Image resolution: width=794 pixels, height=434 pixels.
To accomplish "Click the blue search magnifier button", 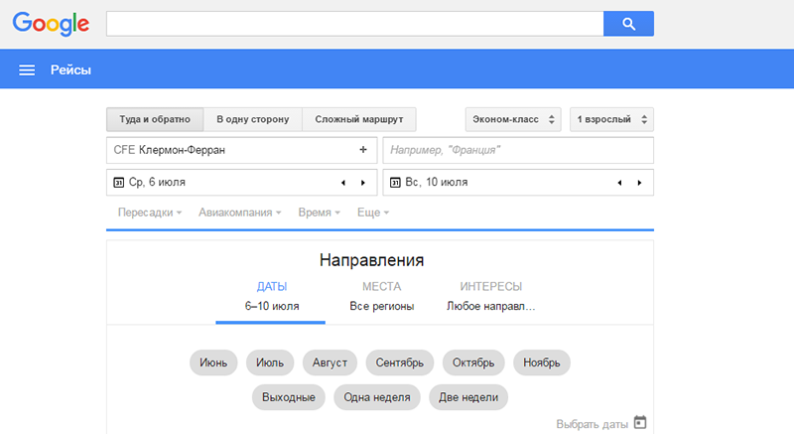I will tap(628, 24).
